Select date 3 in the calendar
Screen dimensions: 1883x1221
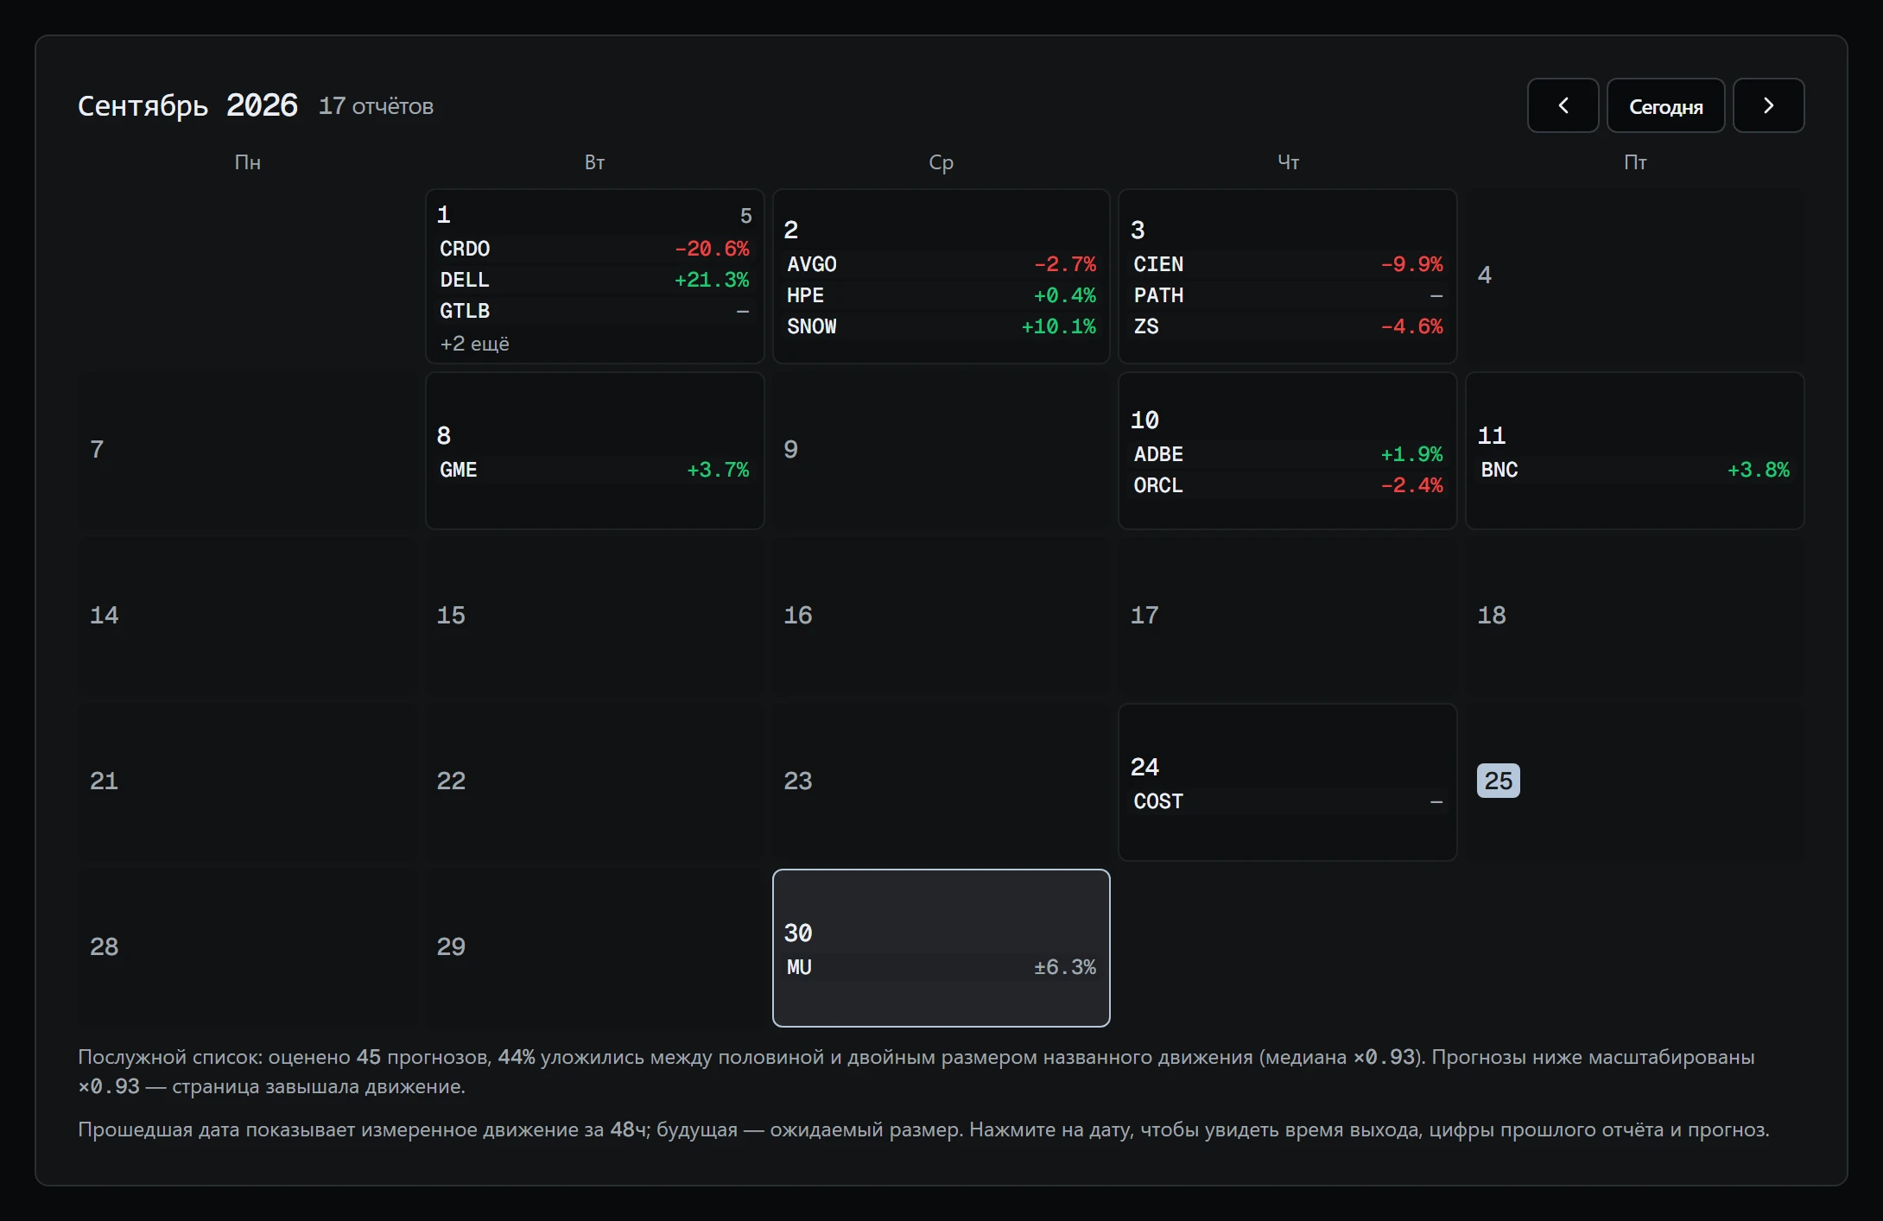pos(1138,230)
